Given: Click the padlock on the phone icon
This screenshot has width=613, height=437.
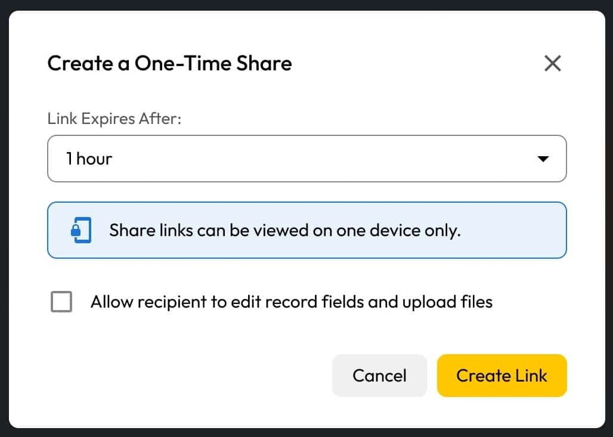Looking at the screenshot, I should click(x=76, y=233).
